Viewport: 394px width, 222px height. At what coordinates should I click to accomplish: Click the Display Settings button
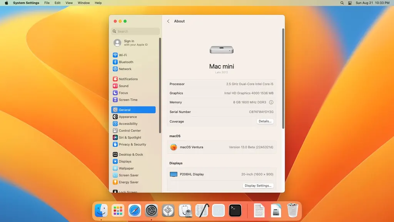(258, 185)
